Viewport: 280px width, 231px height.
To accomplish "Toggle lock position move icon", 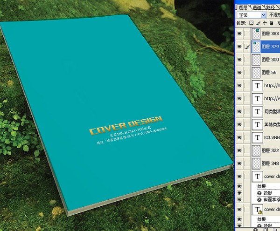I will coord(265,23).
